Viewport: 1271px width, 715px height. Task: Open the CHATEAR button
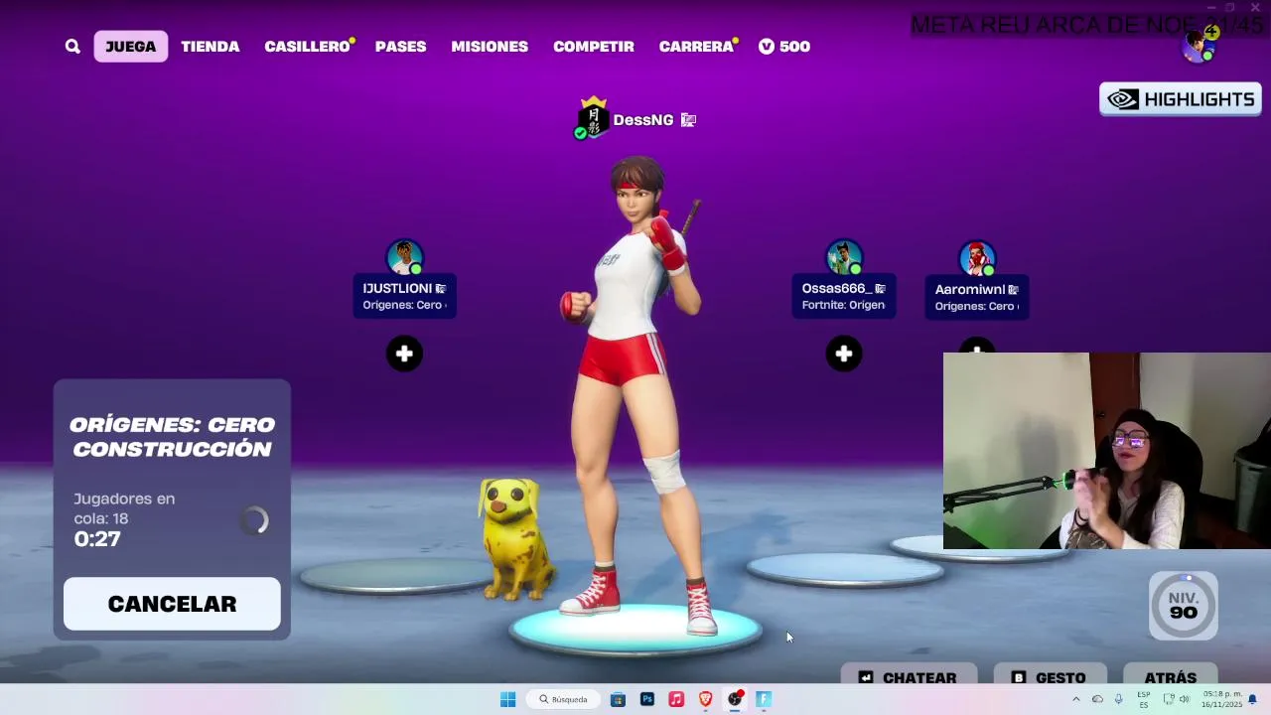[x=909, y=676]
